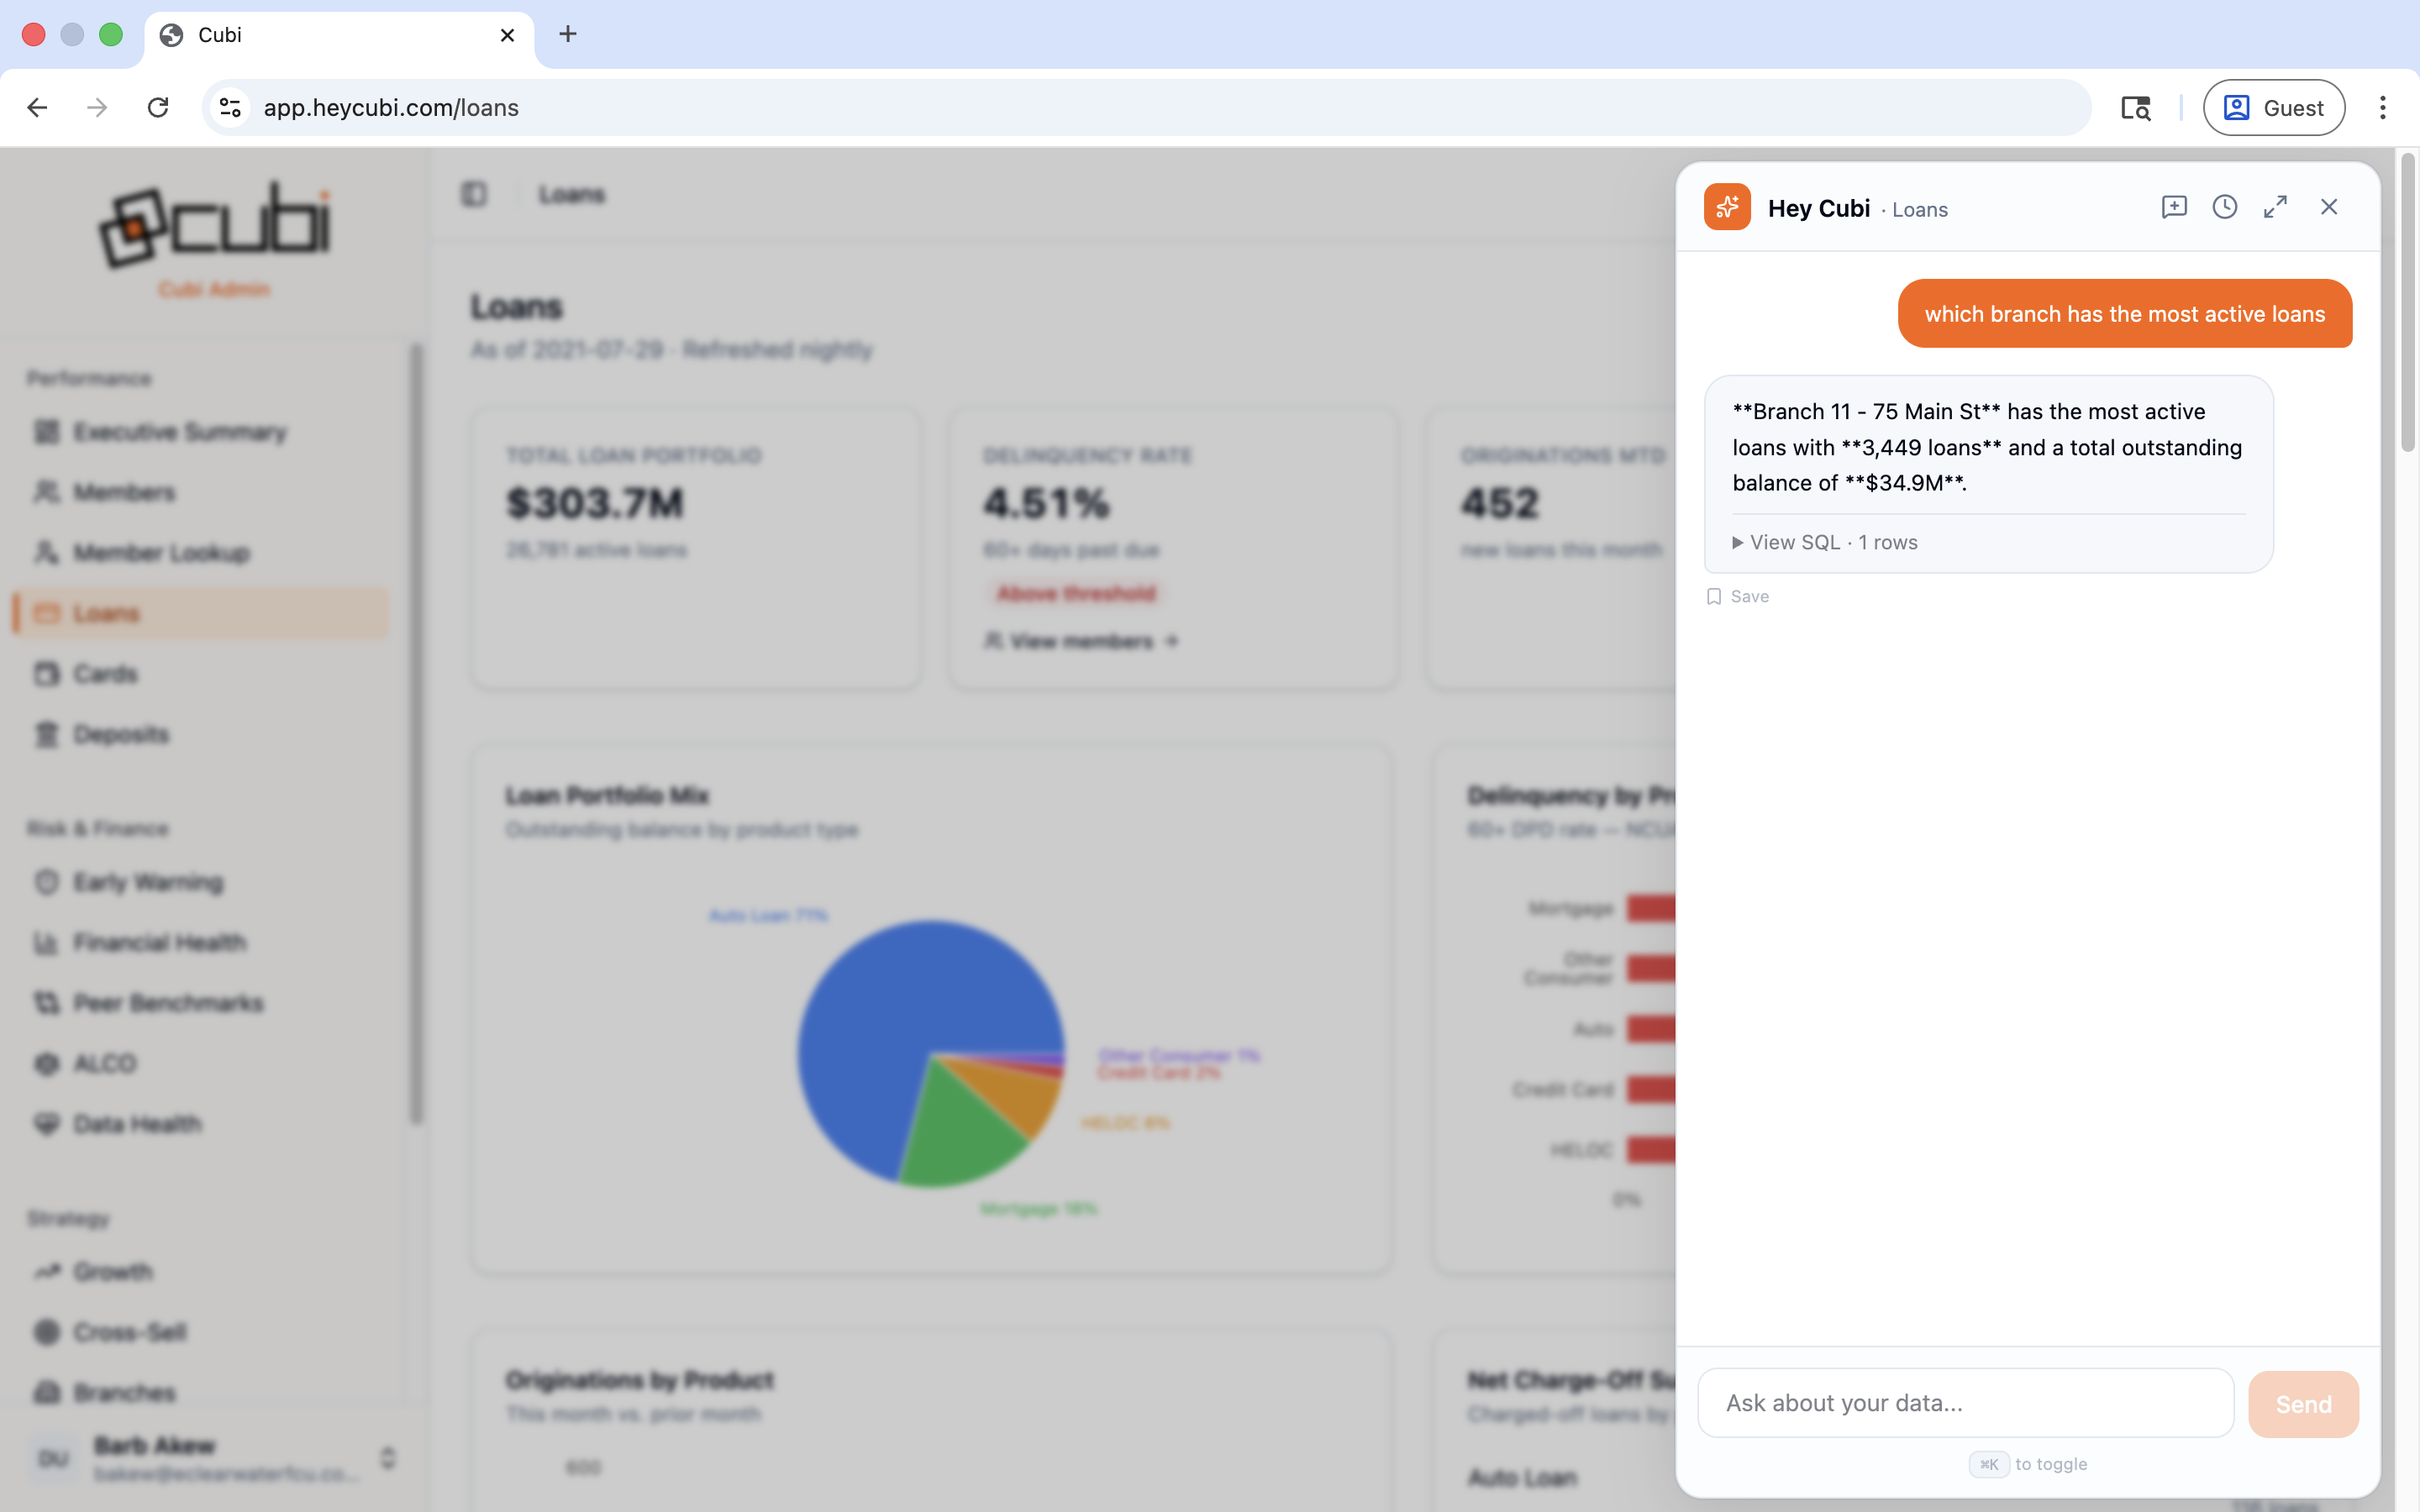This screenshot has height=1512, width=2420.
Task: Open a new browser tab
Action: [568, 34]
